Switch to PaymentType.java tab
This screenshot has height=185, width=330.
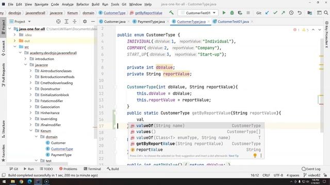(x=151, y=22)
